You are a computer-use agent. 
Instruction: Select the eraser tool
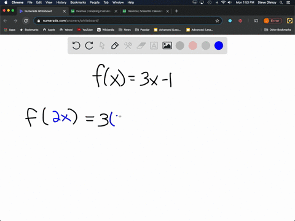(x=141, y=45)
